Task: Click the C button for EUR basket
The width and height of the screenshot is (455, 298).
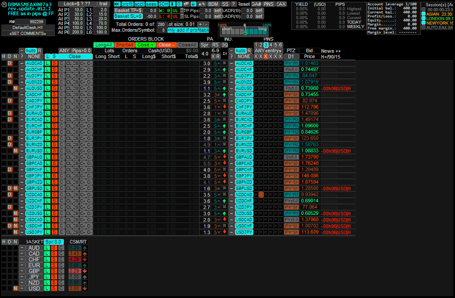Action: [61, 265]
